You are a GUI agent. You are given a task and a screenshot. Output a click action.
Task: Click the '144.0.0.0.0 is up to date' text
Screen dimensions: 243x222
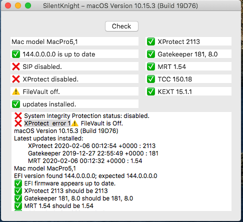pyautogui.click(x=59, y=54)
